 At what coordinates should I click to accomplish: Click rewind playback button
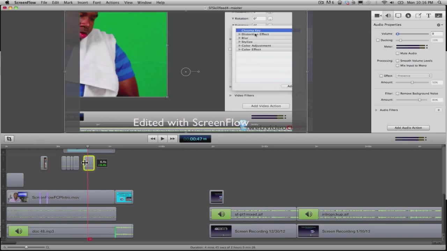(153, 139)
